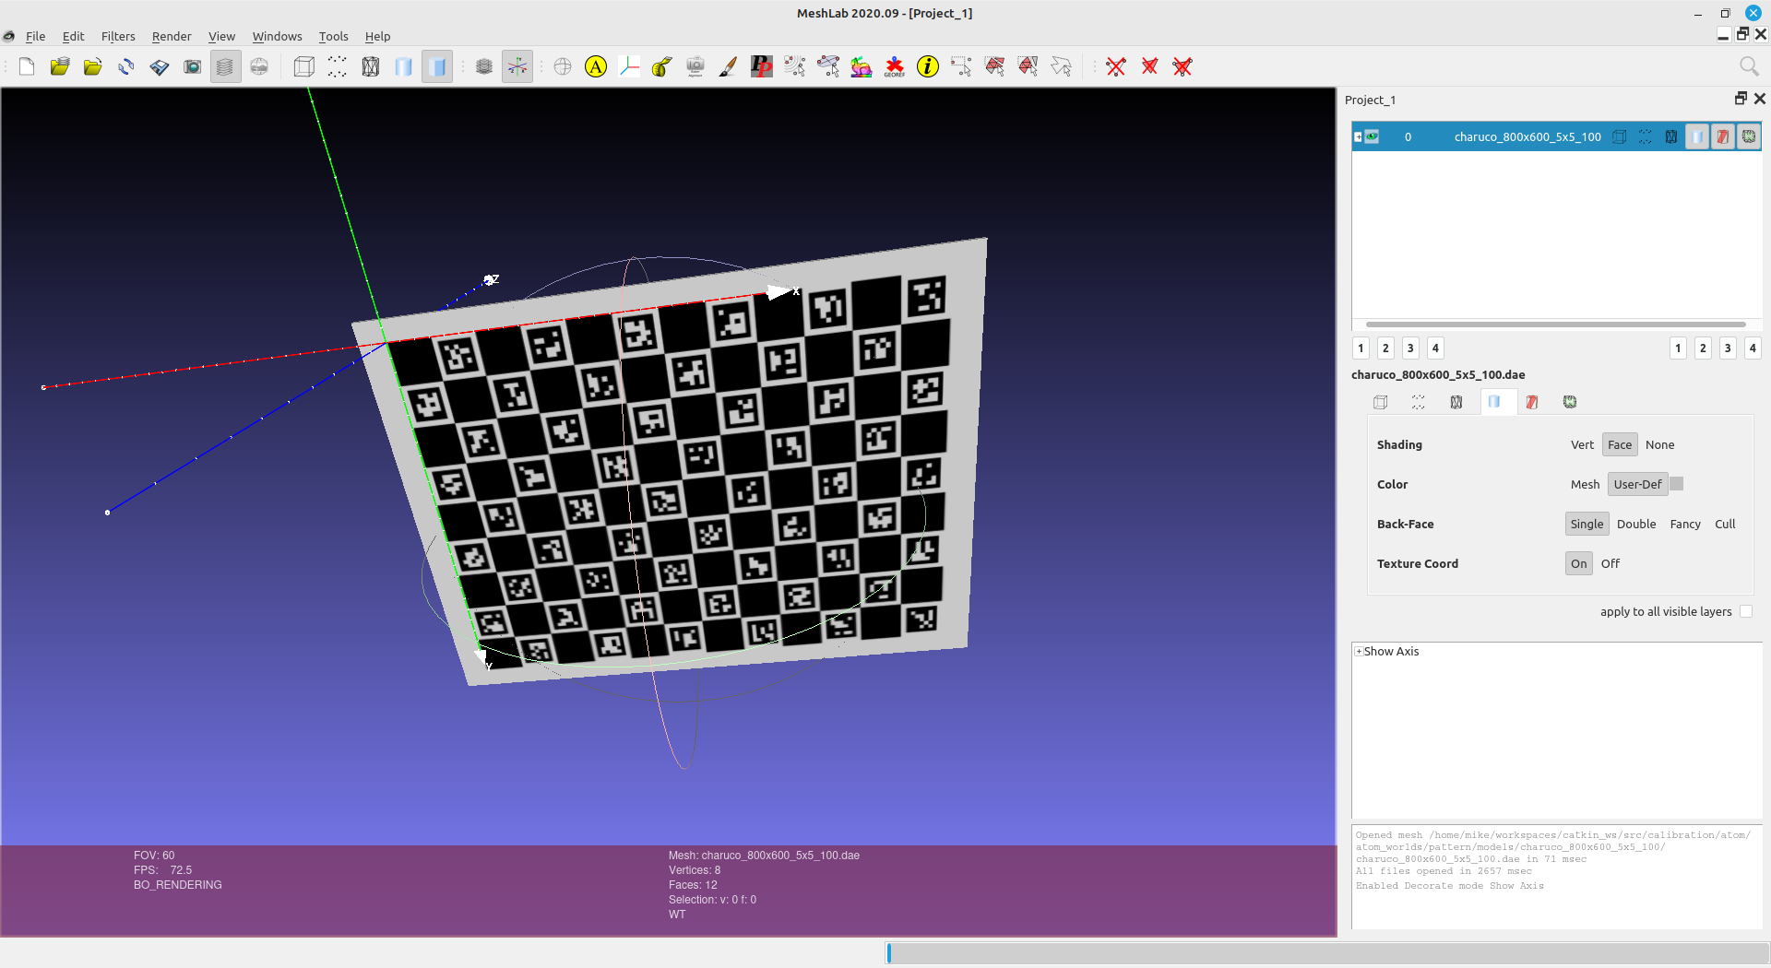Toggle the Show Axis toolbar icon
1771x968 pixels.
click(517, 66)
